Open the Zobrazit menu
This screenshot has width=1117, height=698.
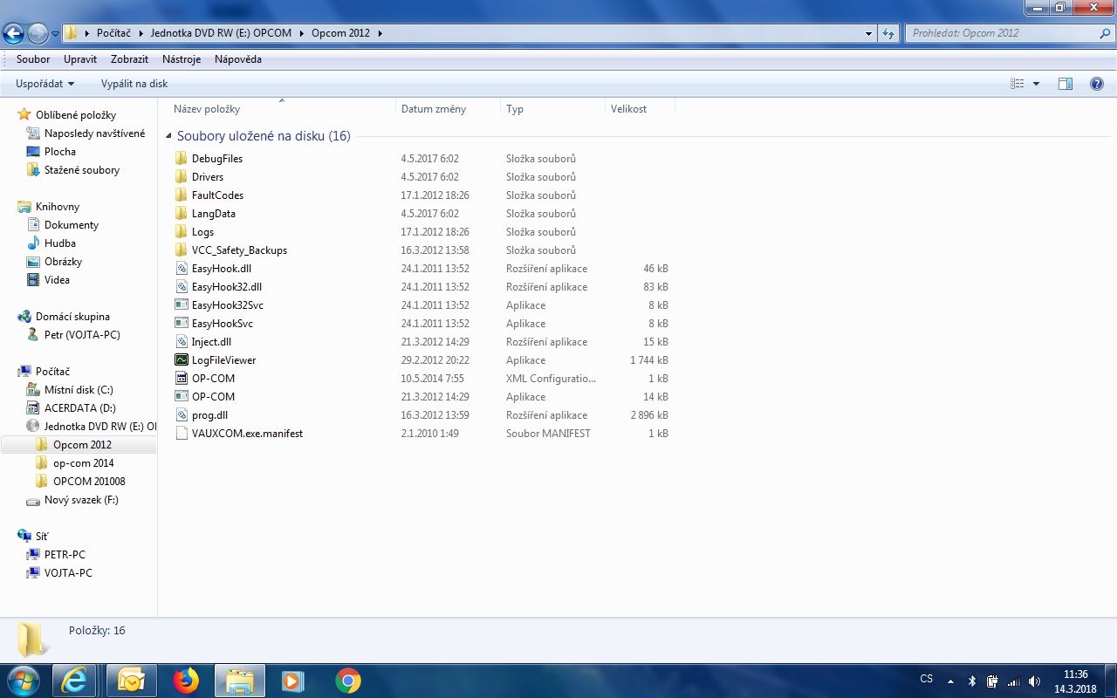tap(129, 59)
